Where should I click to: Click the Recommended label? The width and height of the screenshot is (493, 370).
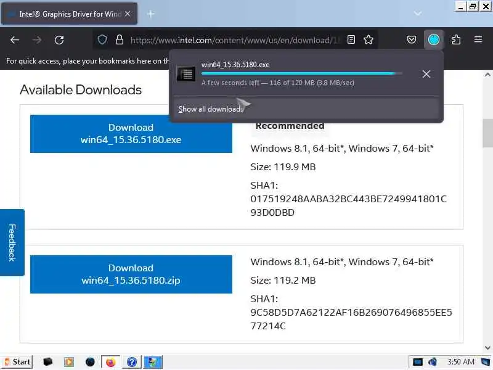[x=290, y=126]
